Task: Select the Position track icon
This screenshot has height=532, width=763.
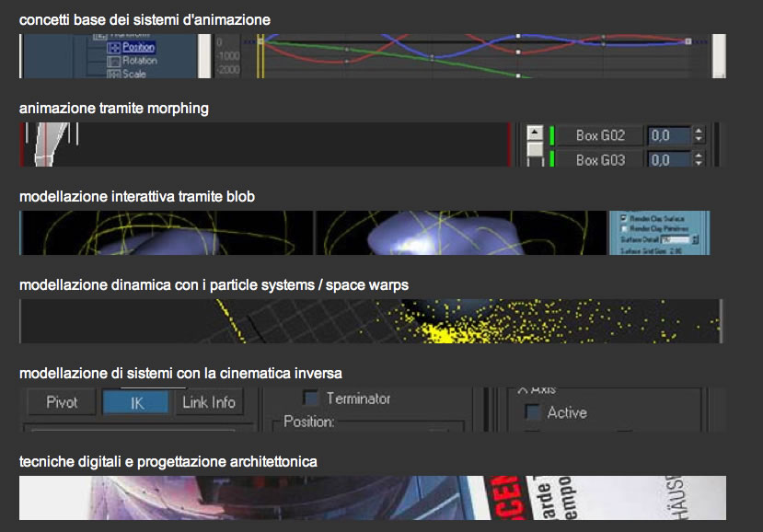Action: point(113,47)
